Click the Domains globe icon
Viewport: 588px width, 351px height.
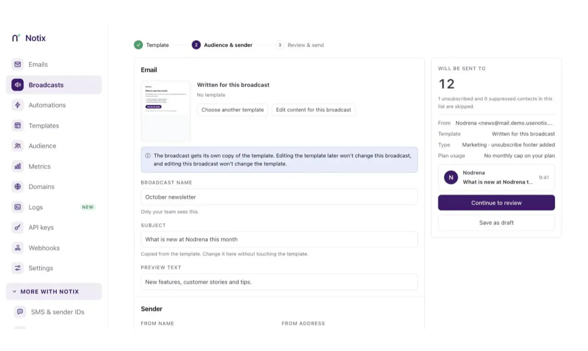pyautogui.click(x=18, y=187)
